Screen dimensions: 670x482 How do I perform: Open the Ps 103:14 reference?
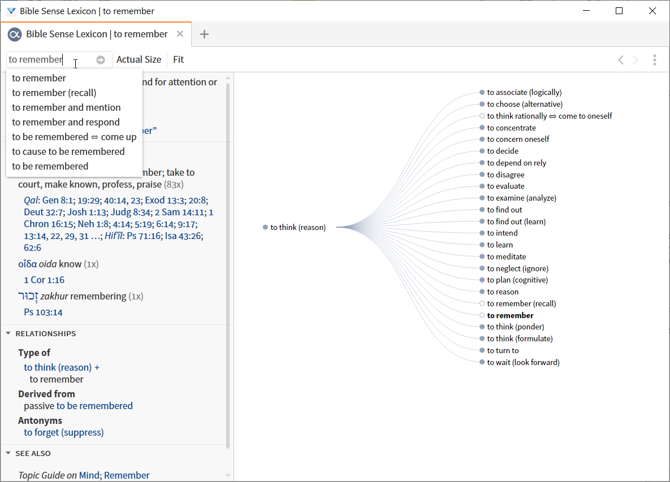coord(43,312)
